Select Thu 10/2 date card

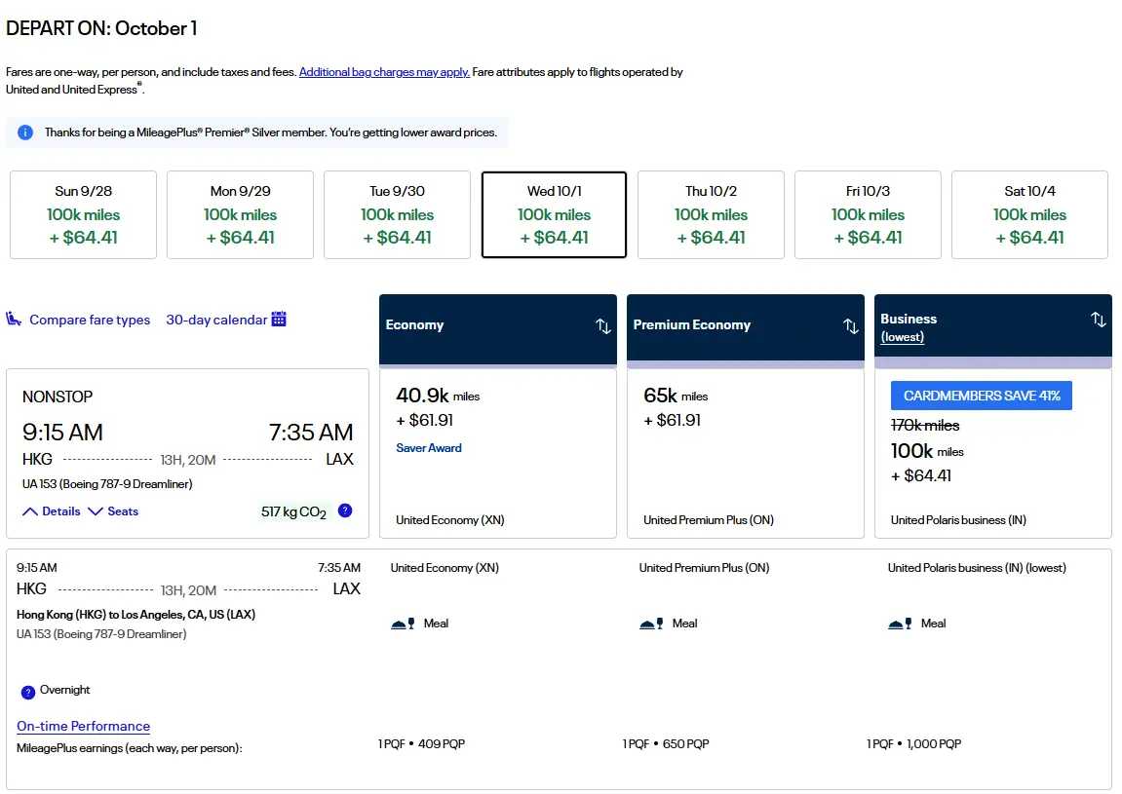pyautogui.click(x=711, y=214)
